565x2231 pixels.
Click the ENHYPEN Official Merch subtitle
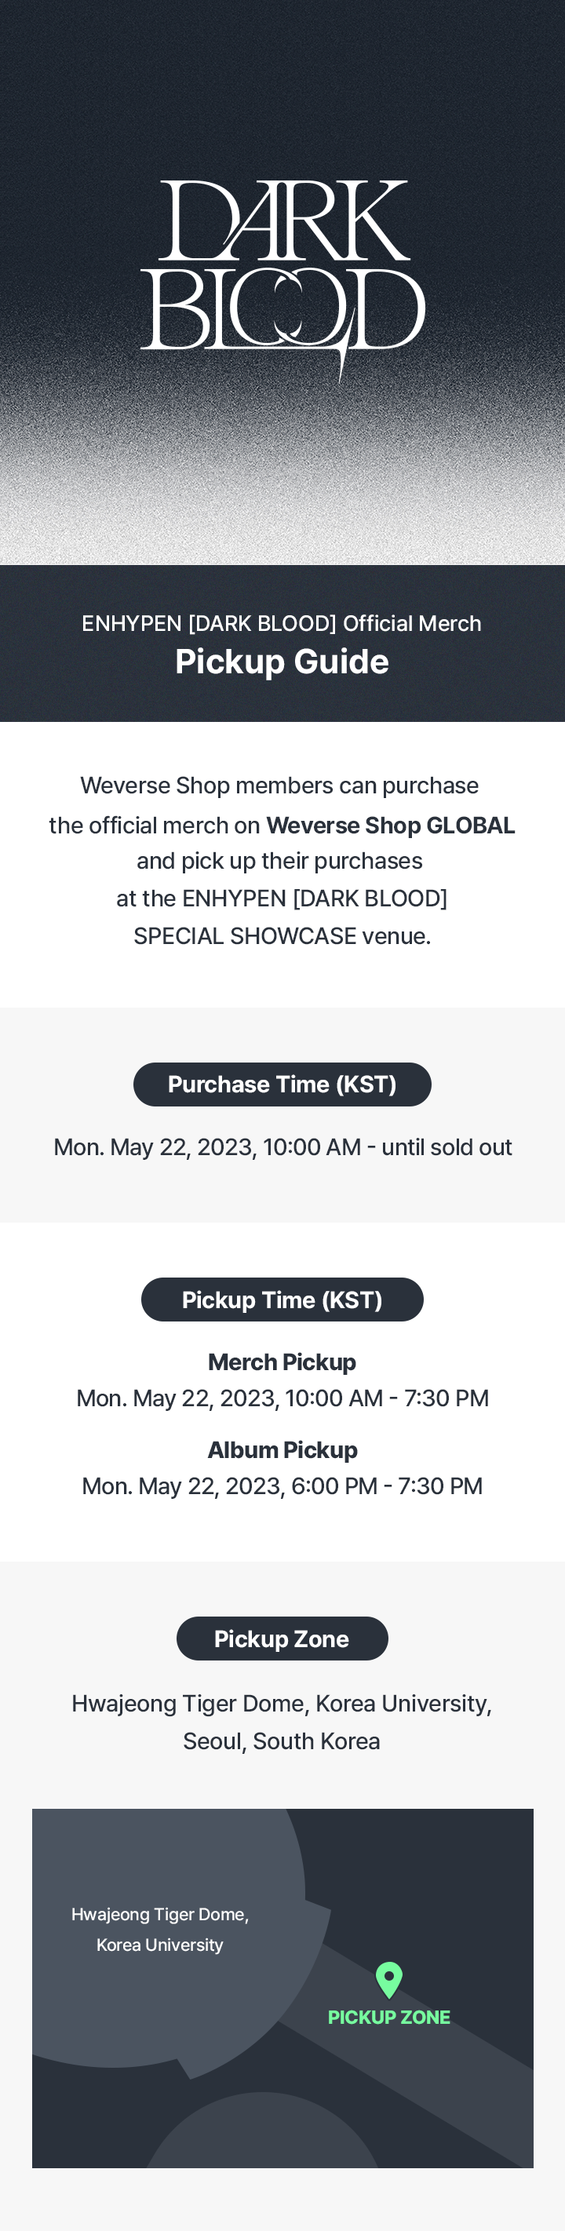[x=282, y=624]
